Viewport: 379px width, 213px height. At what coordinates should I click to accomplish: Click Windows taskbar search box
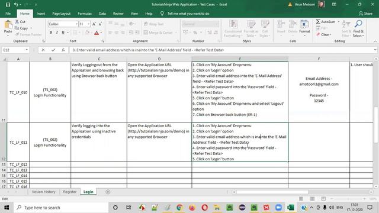click(61, 208)
